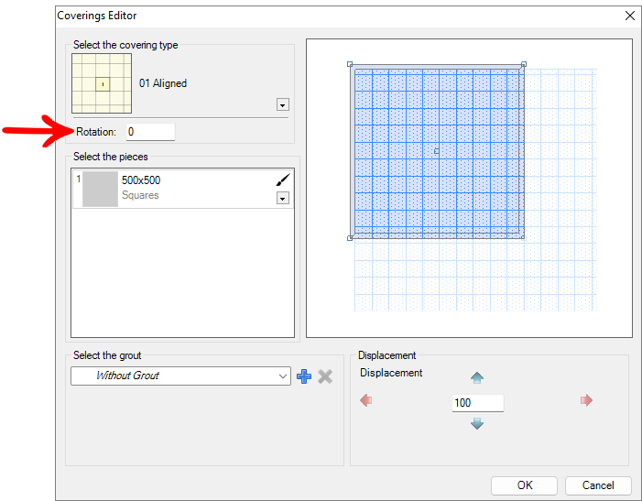Add a grout with the blue plus icon
642x501 pixels.
304,376
